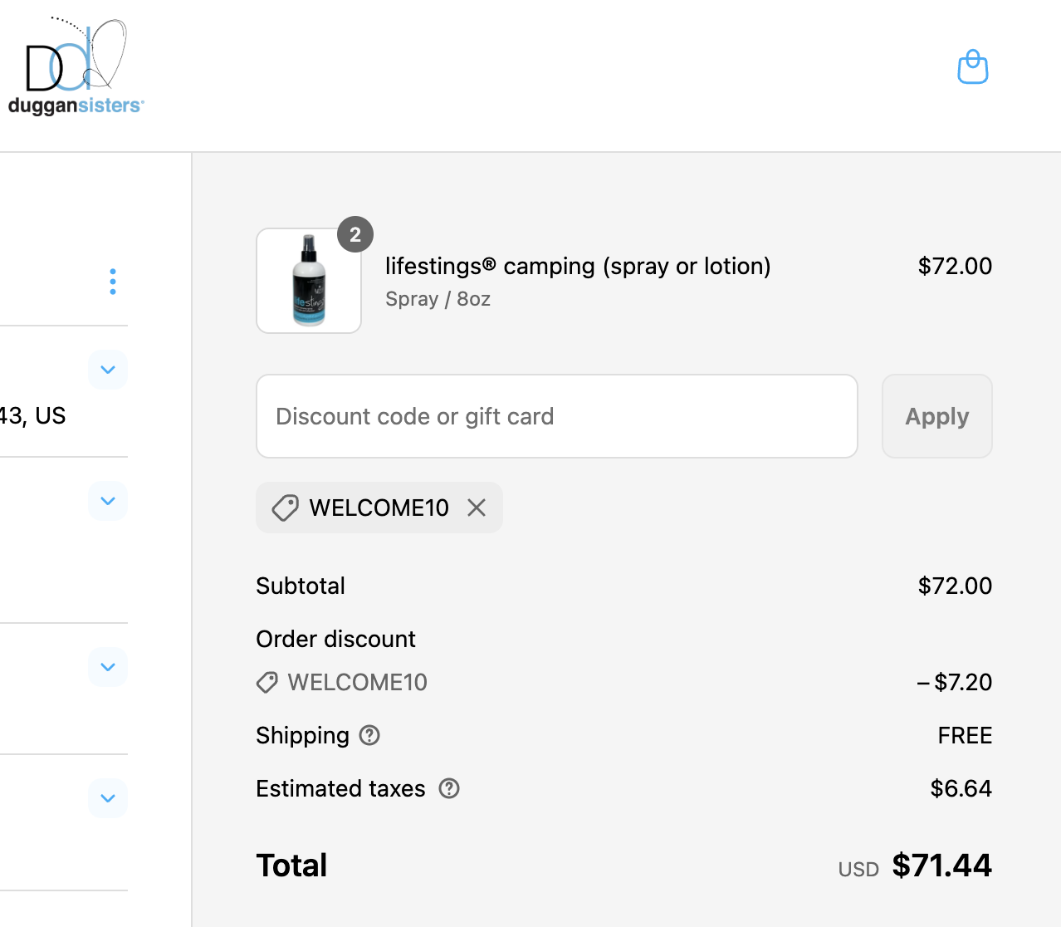
Task: Click the quantity badge on product image
Action: (x=355, y=235)
